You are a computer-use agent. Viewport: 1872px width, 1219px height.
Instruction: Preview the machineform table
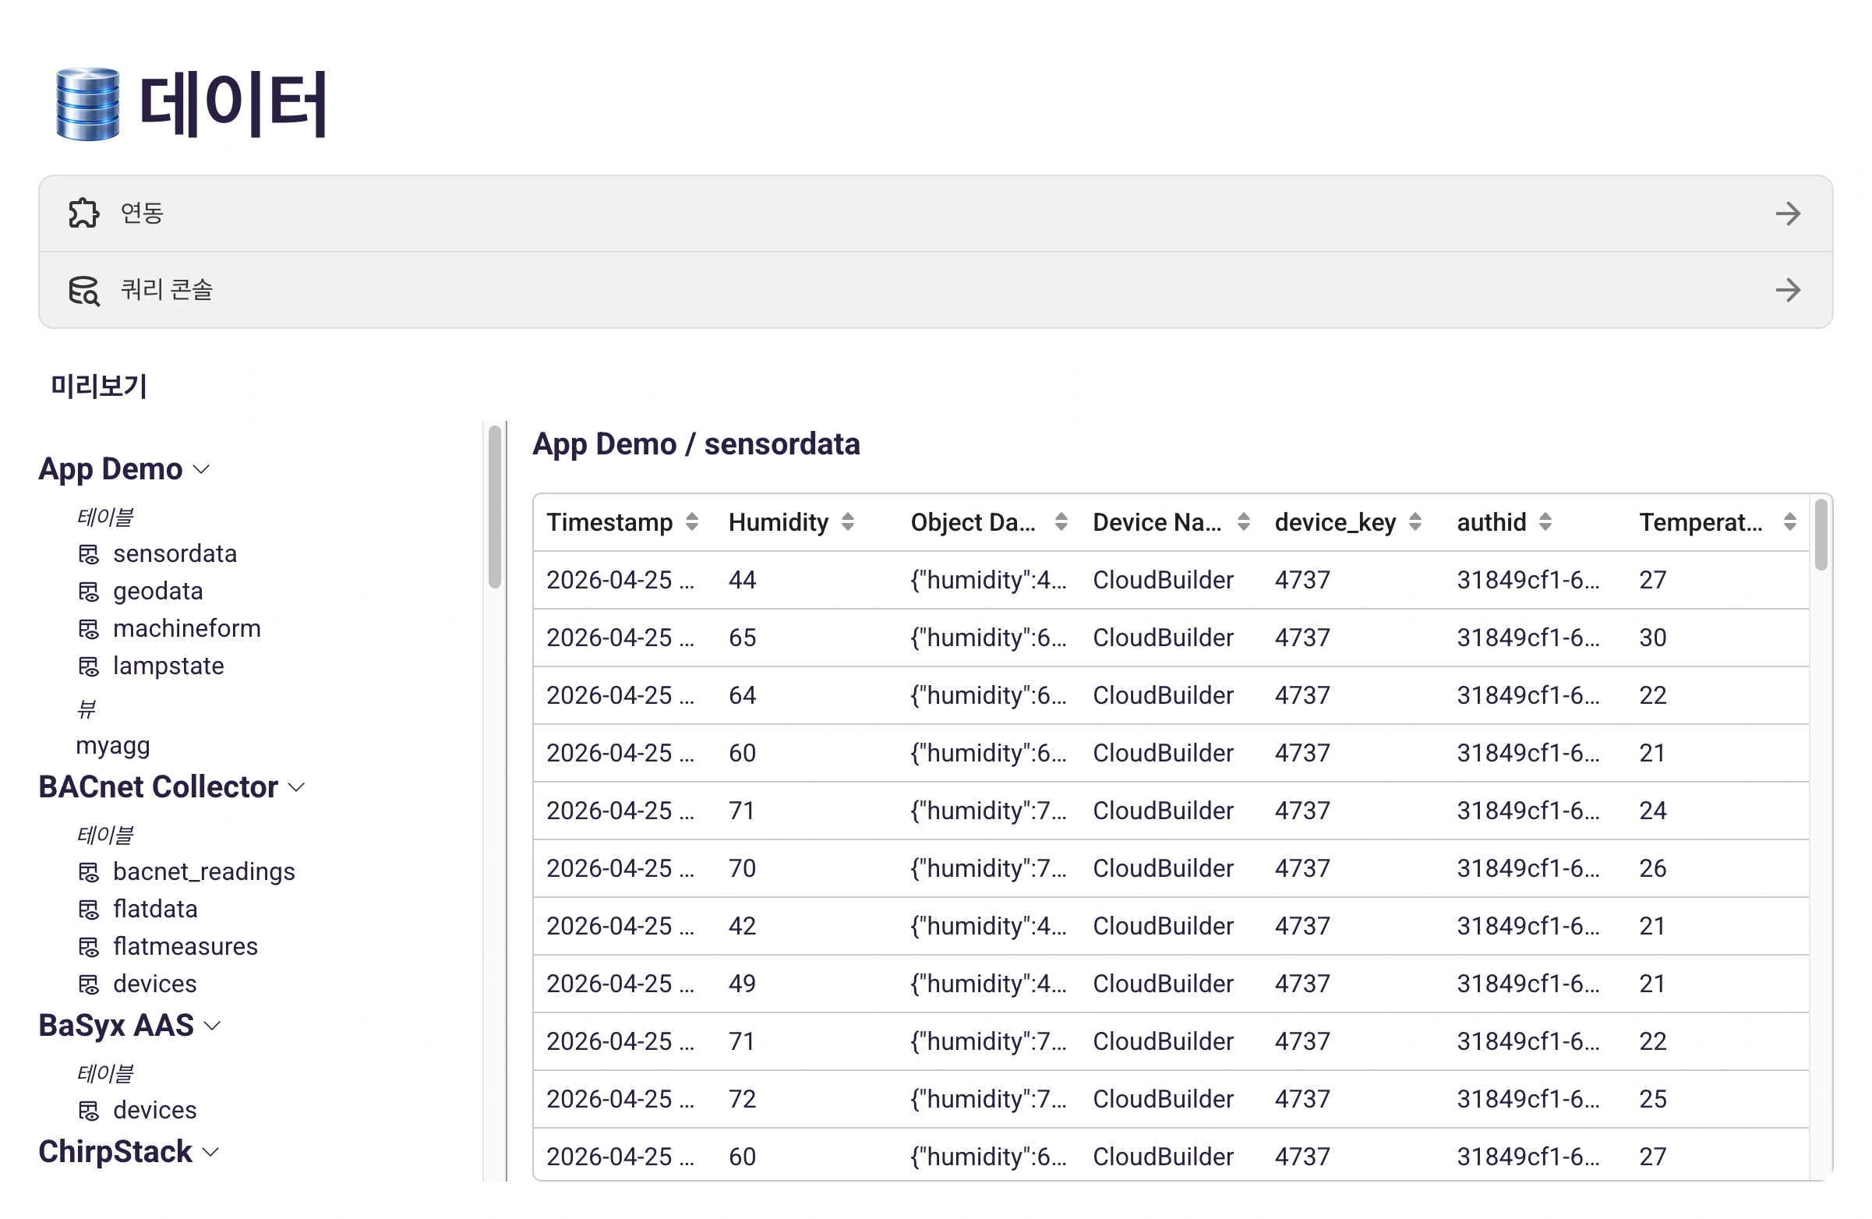click(187, 628)
